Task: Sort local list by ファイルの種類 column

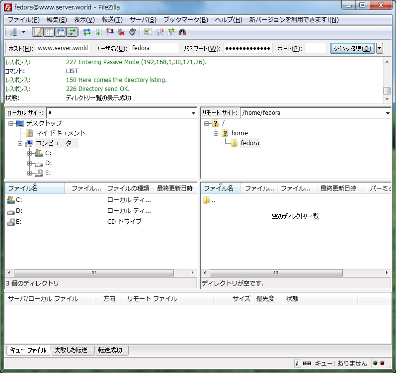Action: click(x=129, y=188)
